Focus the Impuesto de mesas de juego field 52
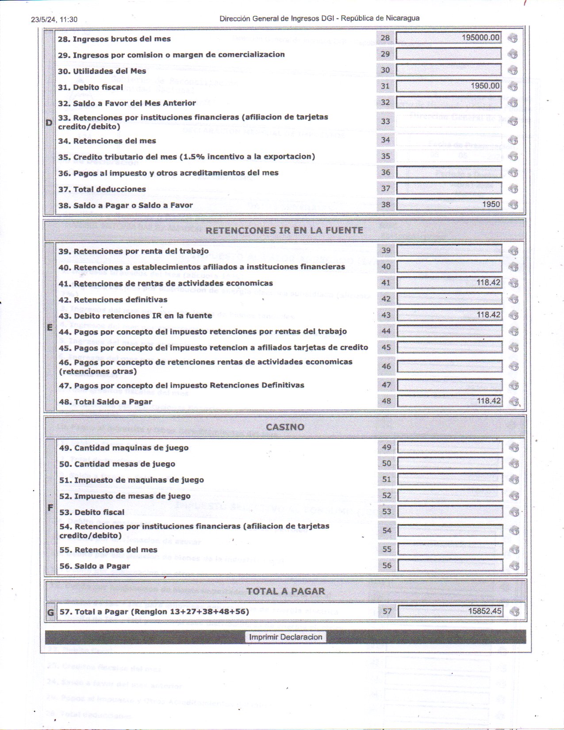 [450, 496]
